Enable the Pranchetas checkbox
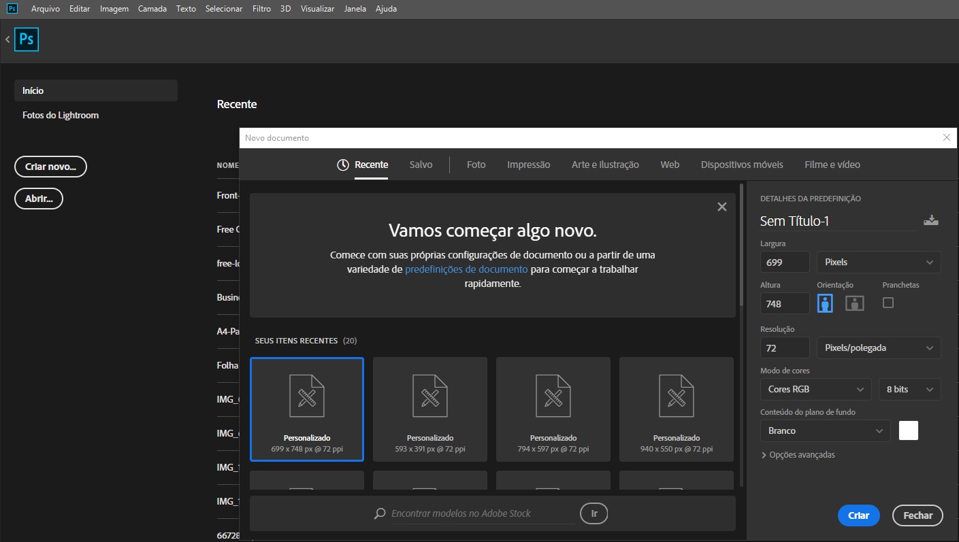 (888, 303)
